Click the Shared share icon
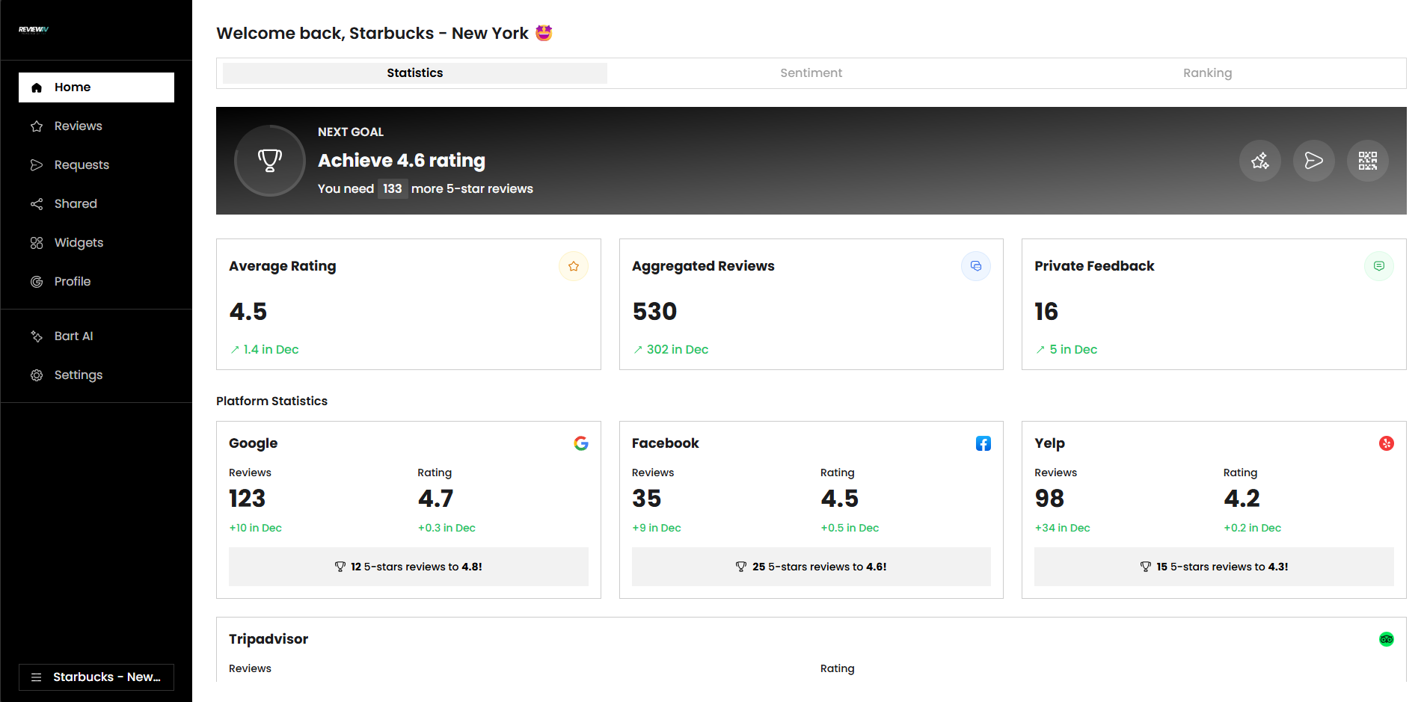This screenshot has height=702, width=1427. [x=37, y=204]
